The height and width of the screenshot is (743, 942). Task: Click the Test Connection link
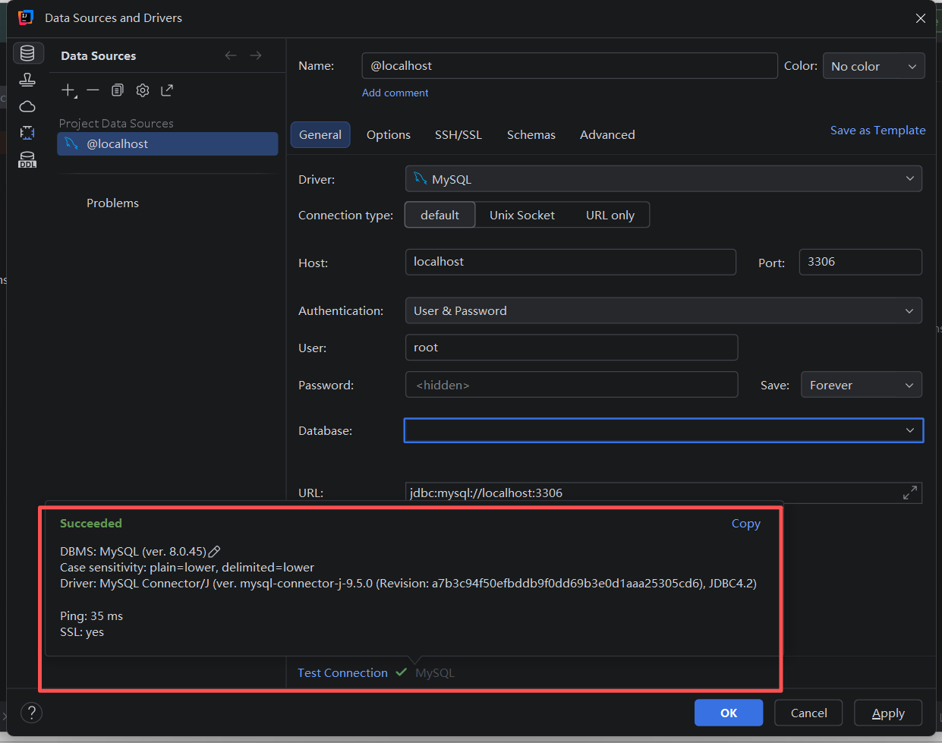coord(342,672)
